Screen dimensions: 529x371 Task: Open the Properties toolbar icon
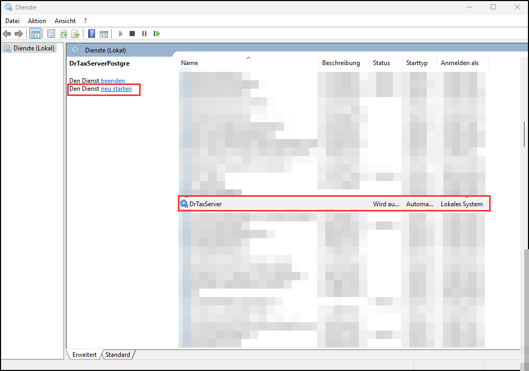(51, 34)
